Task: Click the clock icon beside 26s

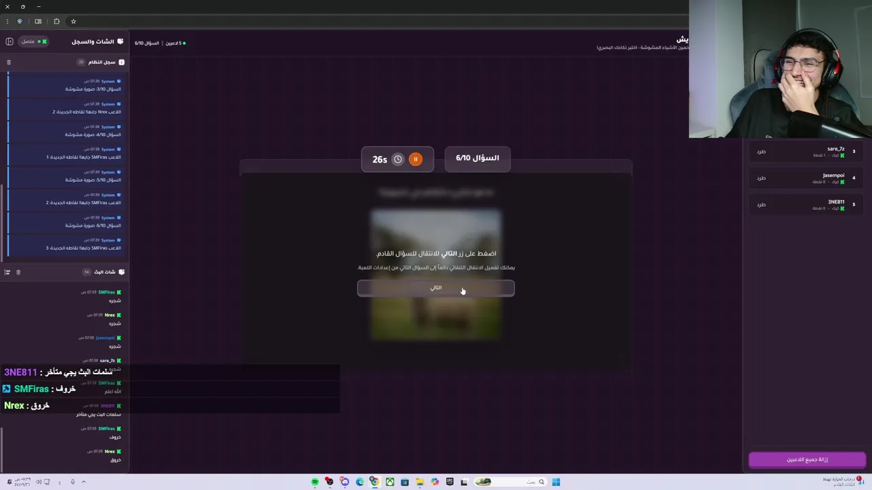Action: (x=398, y=159)
